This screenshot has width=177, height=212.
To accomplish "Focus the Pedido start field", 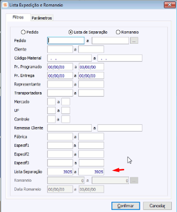I will click(x=66, y=41).
